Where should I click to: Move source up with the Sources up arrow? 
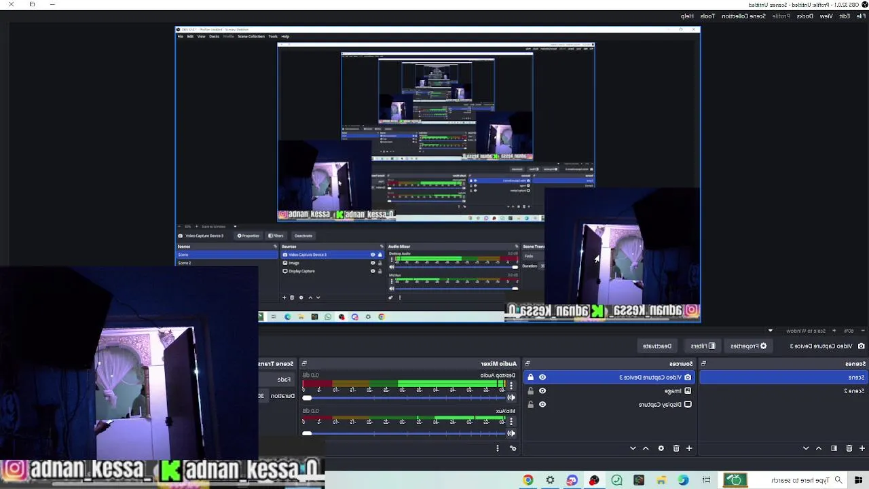click(x=646, y=448)
